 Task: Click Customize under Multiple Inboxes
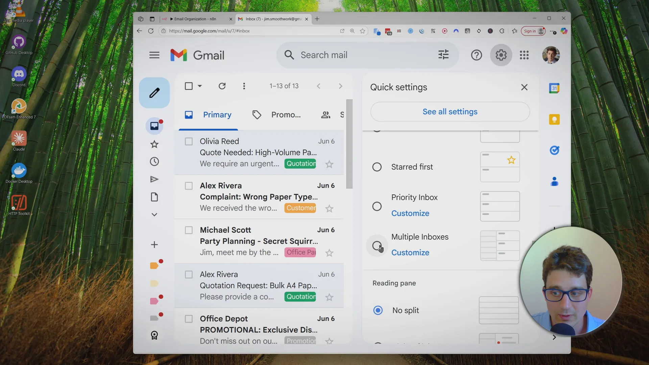tap(410, 252)
